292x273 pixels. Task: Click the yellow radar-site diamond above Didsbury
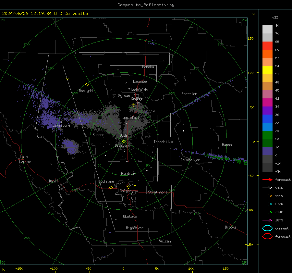[124, 142]
